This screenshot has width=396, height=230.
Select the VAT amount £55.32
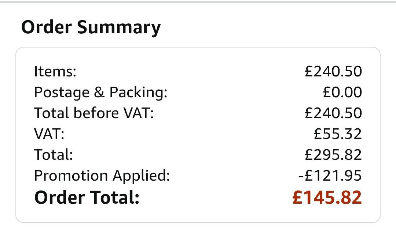click(x=338, y=134)
